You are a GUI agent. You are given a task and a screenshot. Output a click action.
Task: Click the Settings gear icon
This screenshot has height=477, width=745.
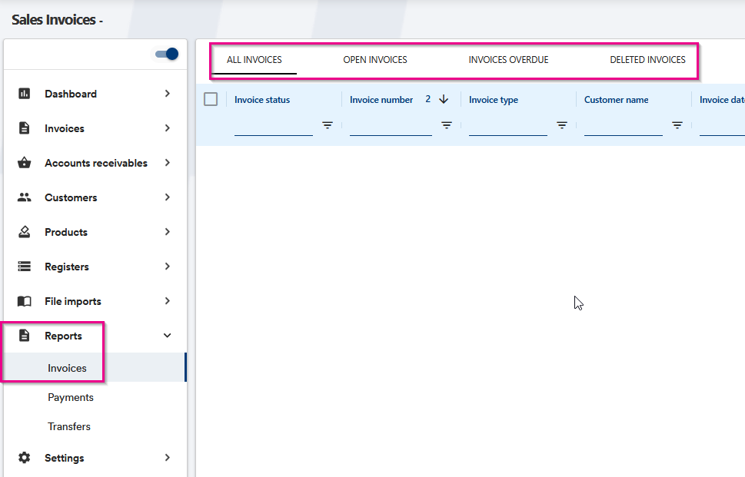(25, 458)
